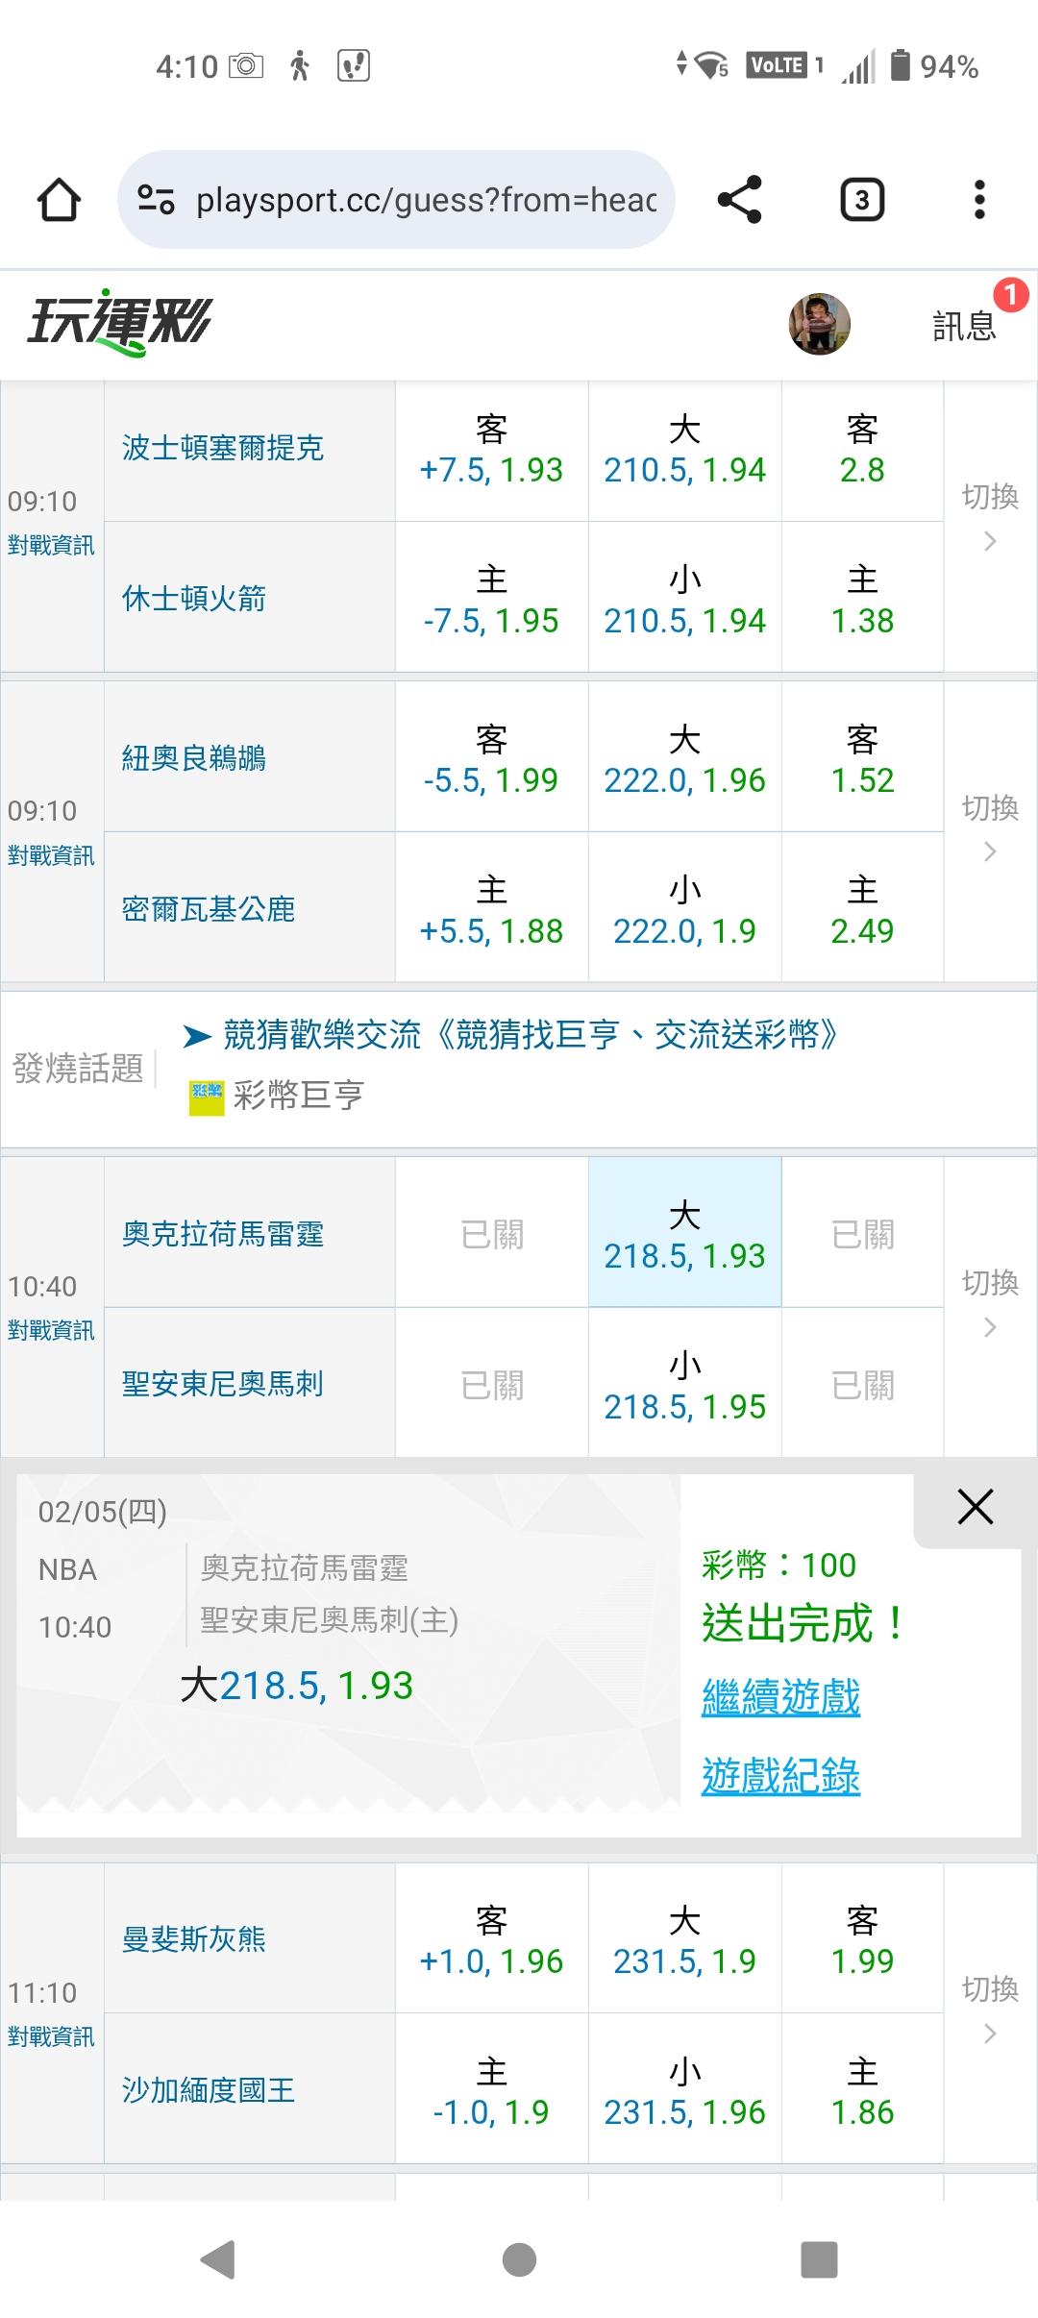Close the bet confirmation slip
This screenshot has width=1038, height=2318.
(x=975, y=1508)
